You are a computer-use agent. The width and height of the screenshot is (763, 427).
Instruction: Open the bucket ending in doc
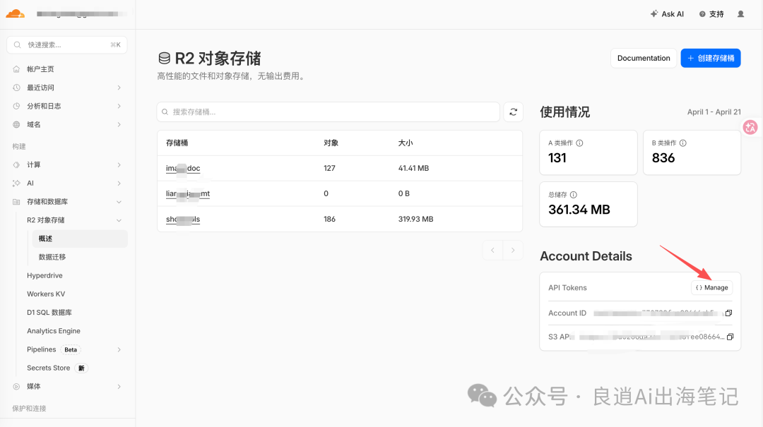pos(183,168)
